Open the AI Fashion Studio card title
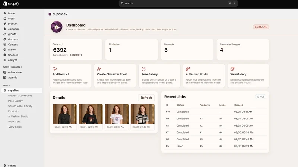Image resolution: width=298 pixels, height=167 pixels. coord(197,75)
